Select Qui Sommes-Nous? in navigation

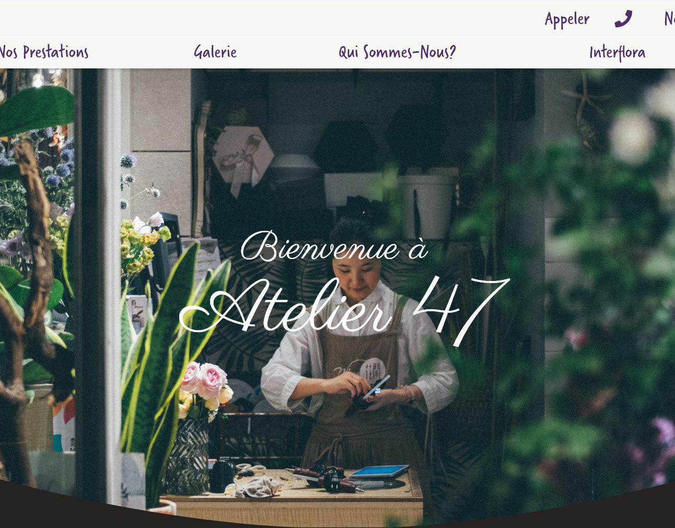pos(397,52)
